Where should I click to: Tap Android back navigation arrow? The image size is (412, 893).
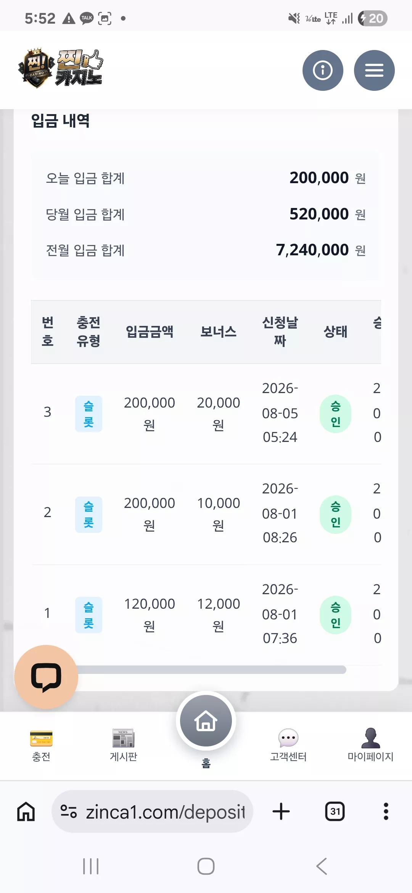(322, 866)
